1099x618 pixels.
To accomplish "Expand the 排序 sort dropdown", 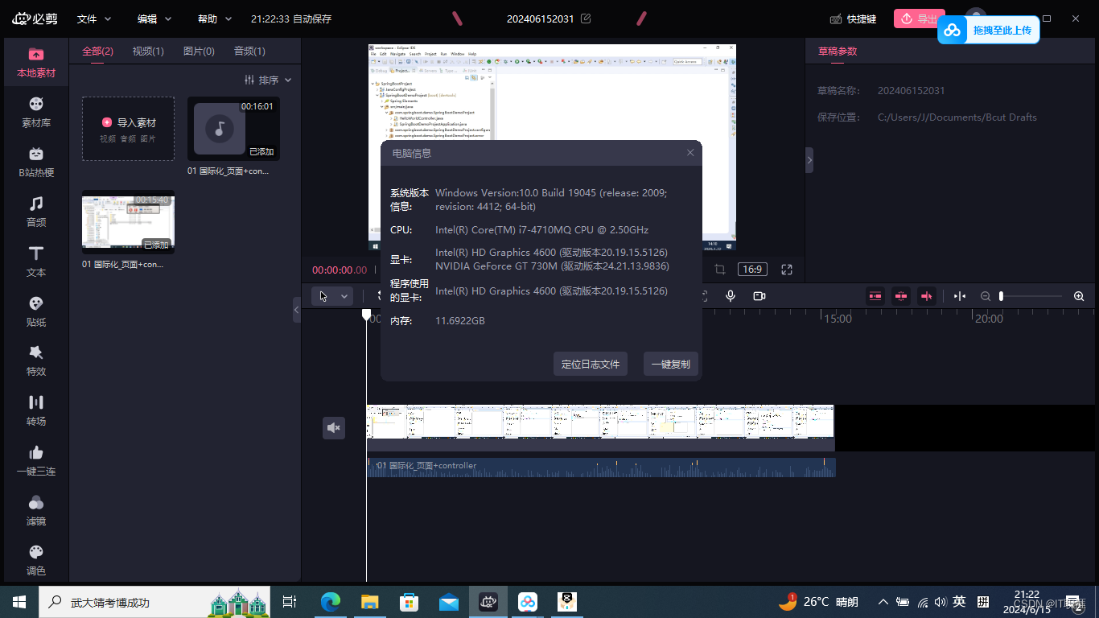I will click(x=268, y=80).
